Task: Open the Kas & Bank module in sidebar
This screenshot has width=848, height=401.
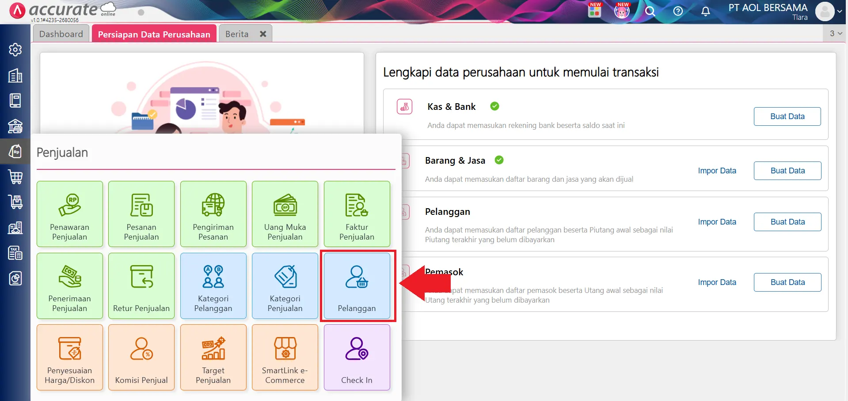Action: pyautogui.click(x=15, y=126)
